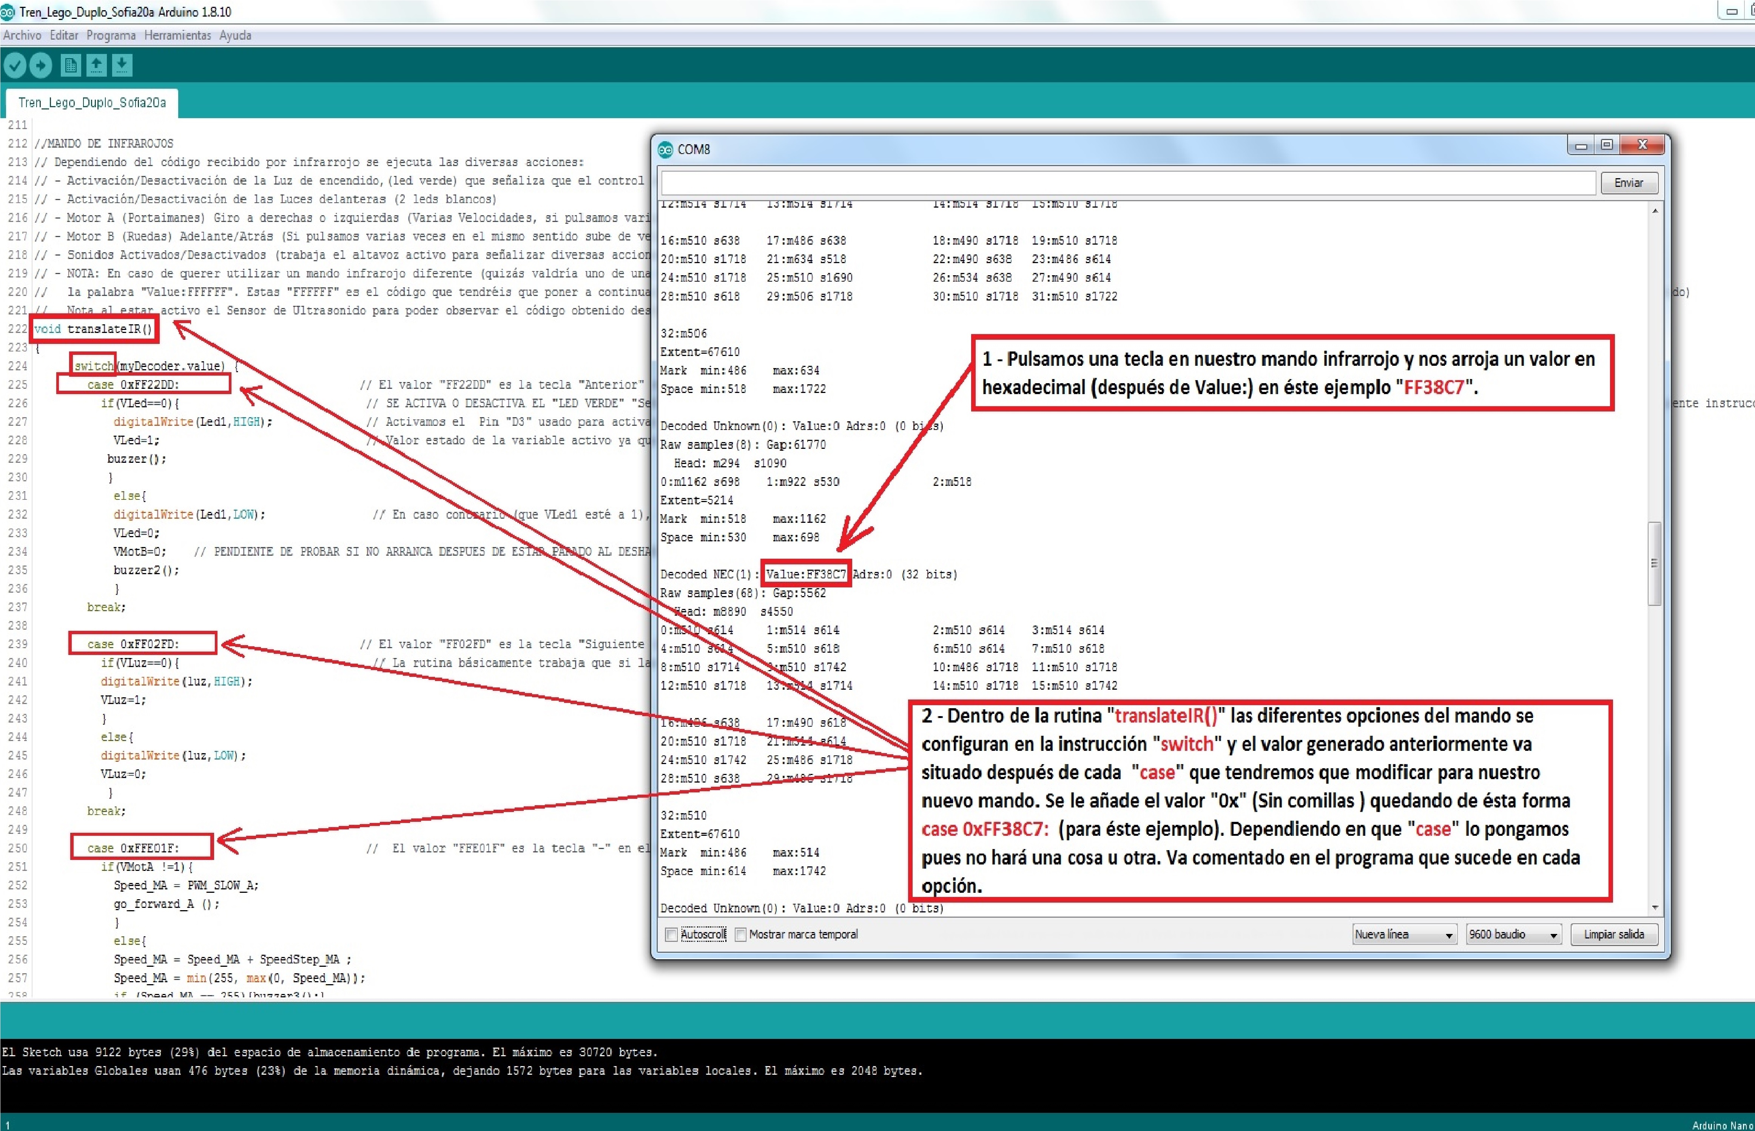Create a new sketch with the New icon
Viewport: 1755px width, 1131px height.
click(71, 65)
